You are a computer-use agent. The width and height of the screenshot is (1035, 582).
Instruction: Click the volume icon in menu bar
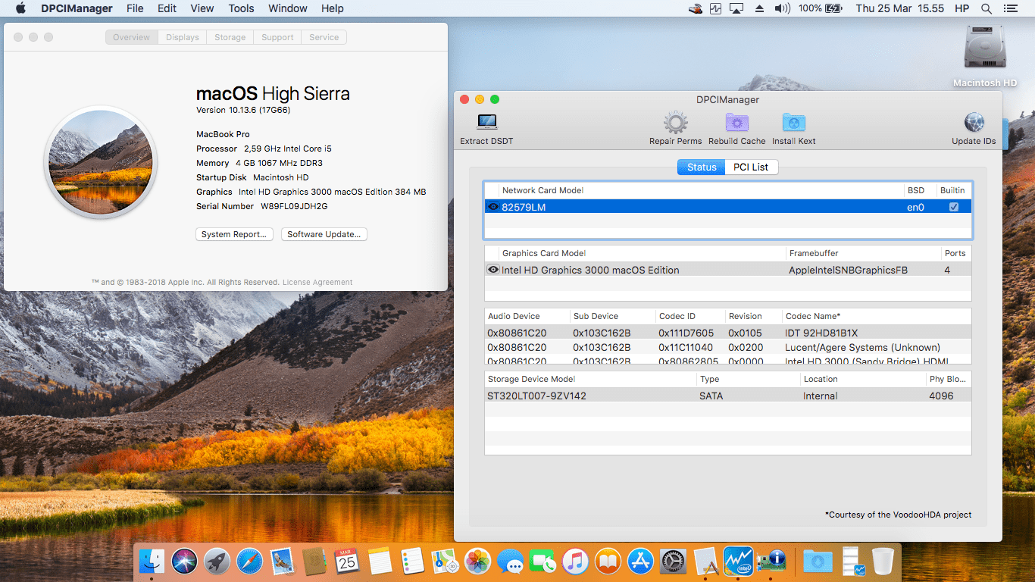coord(783,8)
